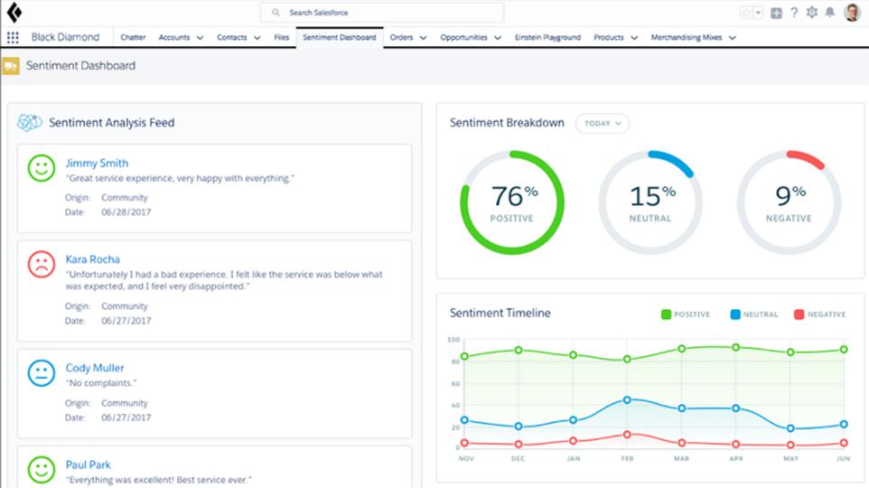Viewport: 869px width, 488px height.
Task: Click the favorites star icon
Action: click(x=746, y=13)
